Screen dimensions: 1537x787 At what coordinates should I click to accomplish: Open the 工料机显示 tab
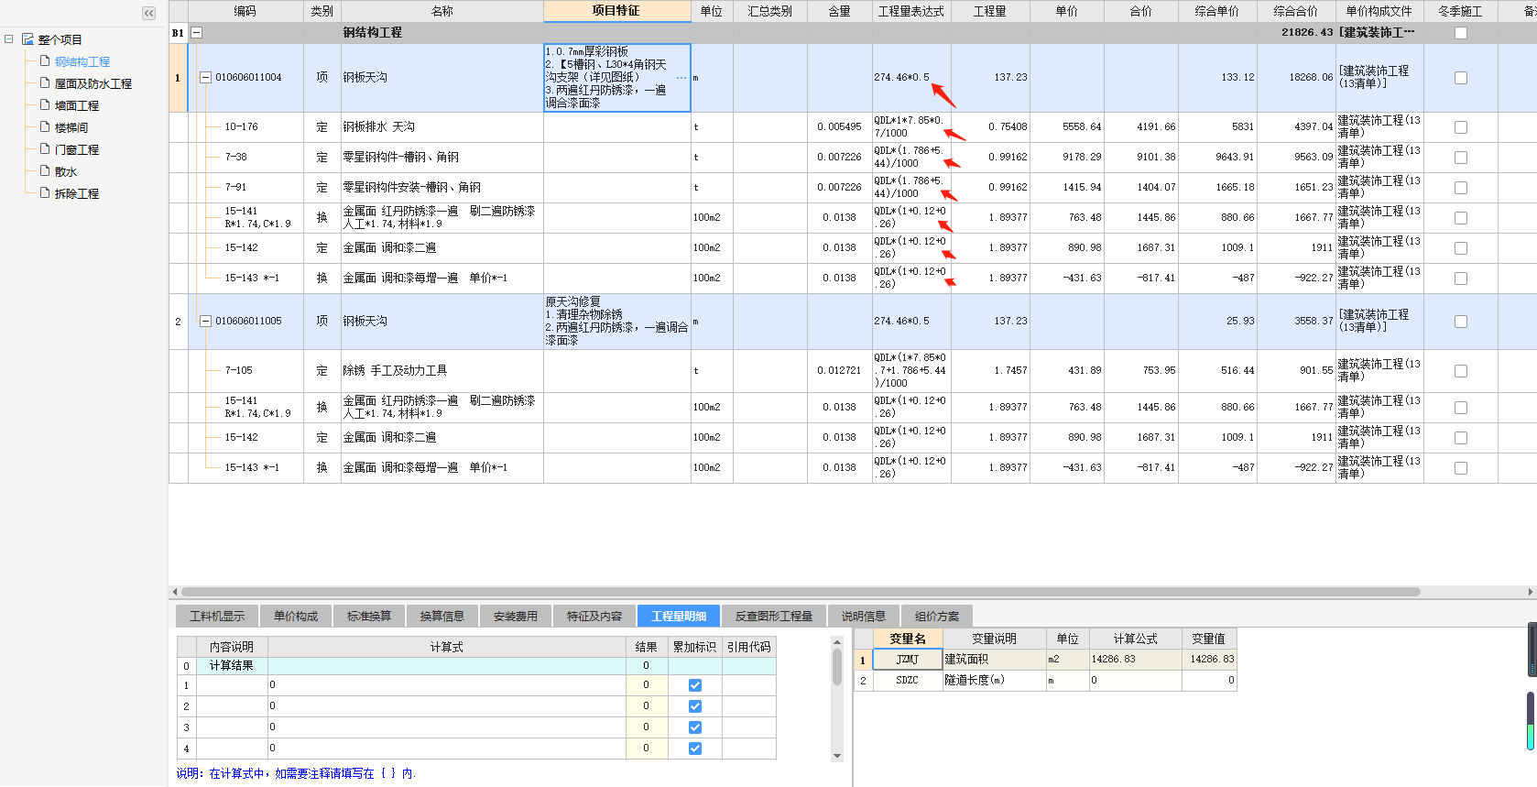coord(217,616)
